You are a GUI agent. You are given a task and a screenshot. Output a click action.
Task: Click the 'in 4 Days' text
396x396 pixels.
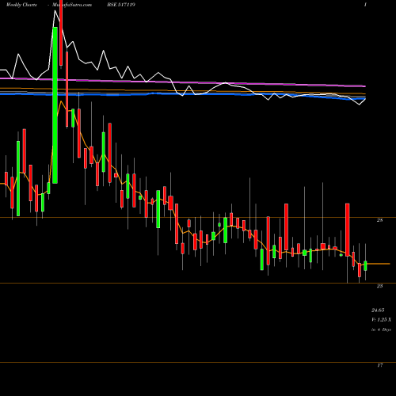pos(381,329)
